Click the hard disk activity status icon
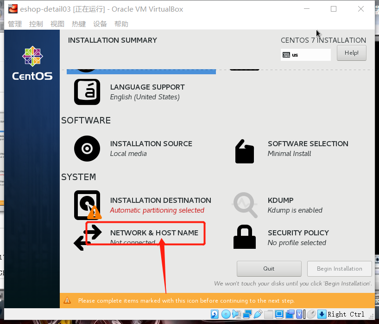The height and width of the screenshot is (324, 379). [215, 314]
